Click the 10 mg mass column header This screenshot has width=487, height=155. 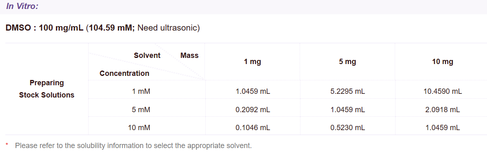443,62
